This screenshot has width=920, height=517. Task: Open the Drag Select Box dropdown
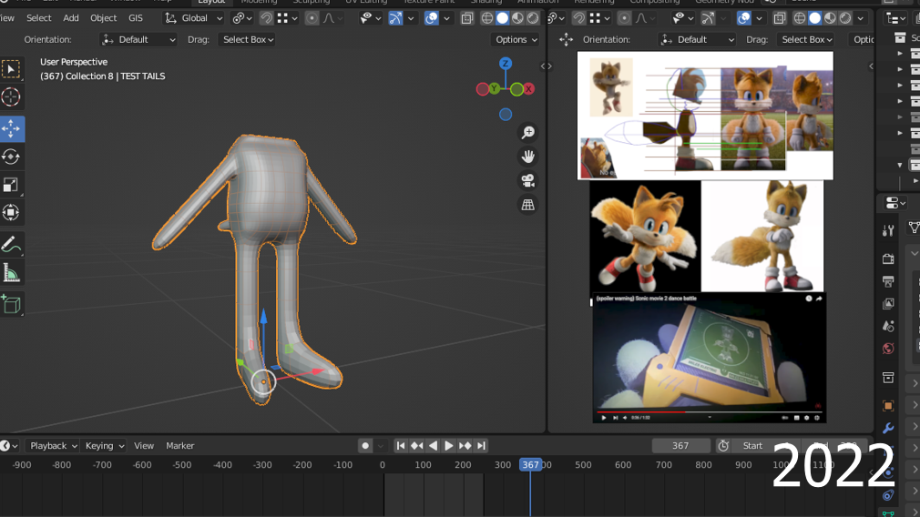coord(248,39)
